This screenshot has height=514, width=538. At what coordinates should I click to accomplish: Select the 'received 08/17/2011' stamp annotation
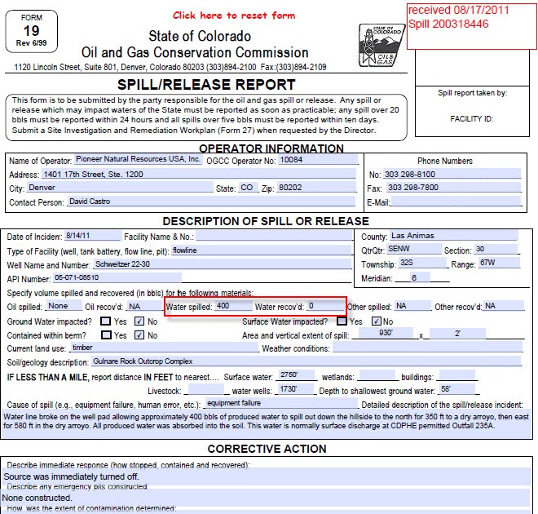coord(472,26)
